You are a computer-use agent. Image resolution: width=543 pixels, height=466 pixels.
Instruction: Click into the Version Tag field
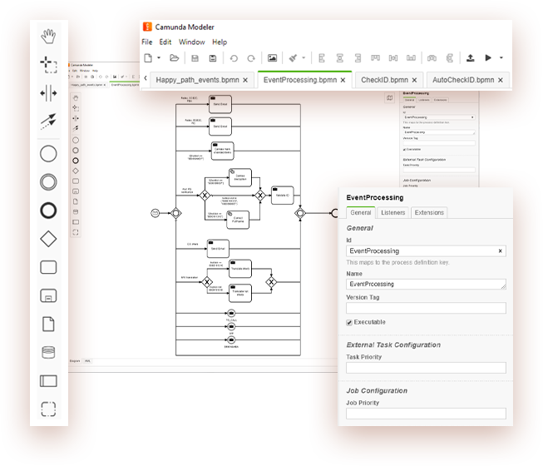tap(426, 308)
